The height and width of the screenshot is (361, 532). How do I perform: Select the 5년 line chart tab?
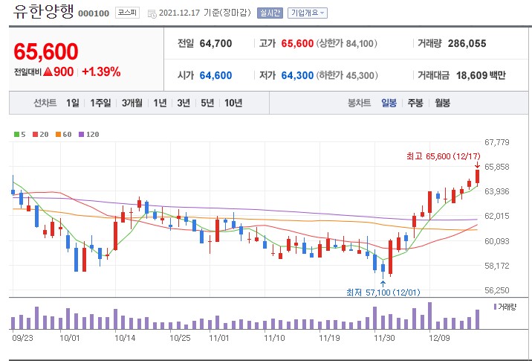tap(207, 103)
